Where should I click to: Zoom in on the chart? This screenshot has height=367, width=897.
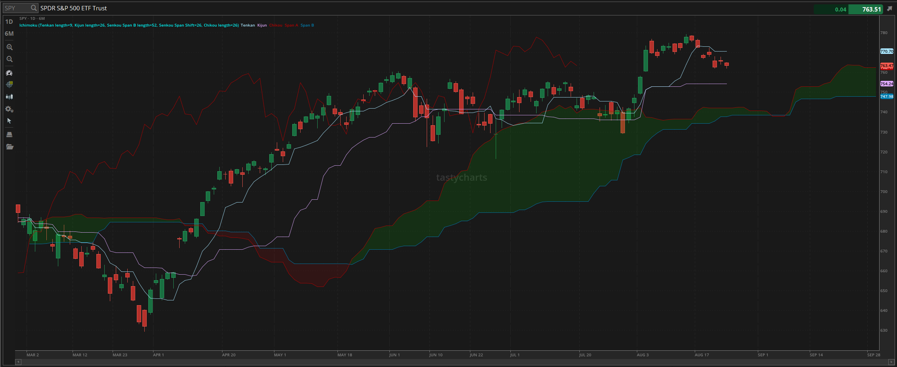tap(10, 47)
